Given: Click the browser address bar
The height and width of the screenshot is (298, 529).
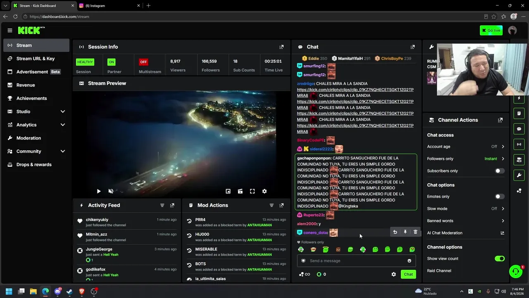Looking at the screenshot, I should [x=252, y=17].
